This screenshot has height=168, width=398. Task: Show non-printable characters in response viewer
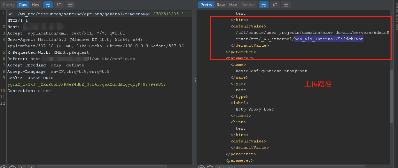coord(275,5)
